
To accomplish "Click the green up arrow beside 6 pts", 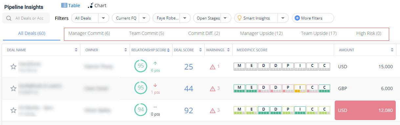I will click(155, 63).
